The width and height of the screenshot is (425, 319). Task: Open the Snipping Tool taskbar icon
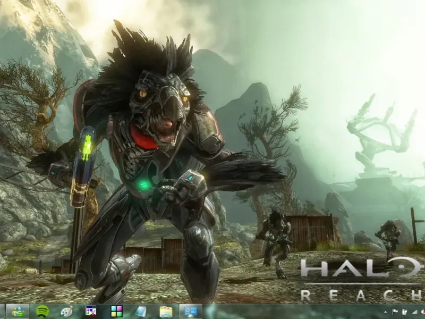[x=91, y=311]
